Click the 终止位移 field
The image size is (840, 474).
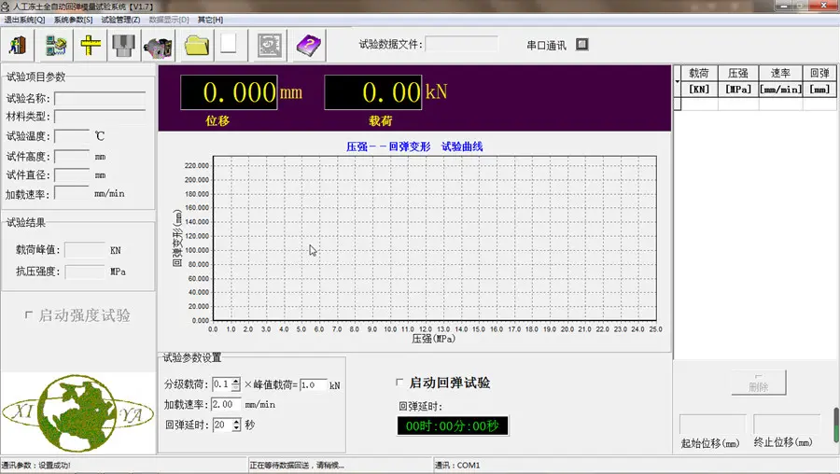pyautogui.click(x=787, y=425)
